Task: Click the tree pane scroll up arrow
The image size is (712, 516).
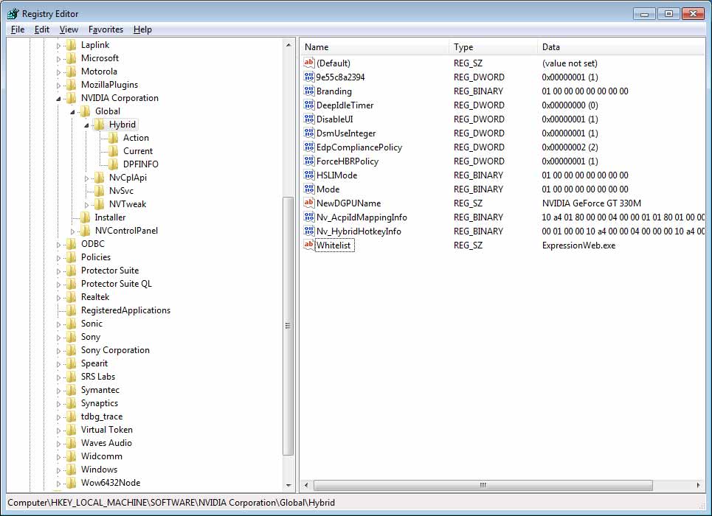Action: [288, 45]
